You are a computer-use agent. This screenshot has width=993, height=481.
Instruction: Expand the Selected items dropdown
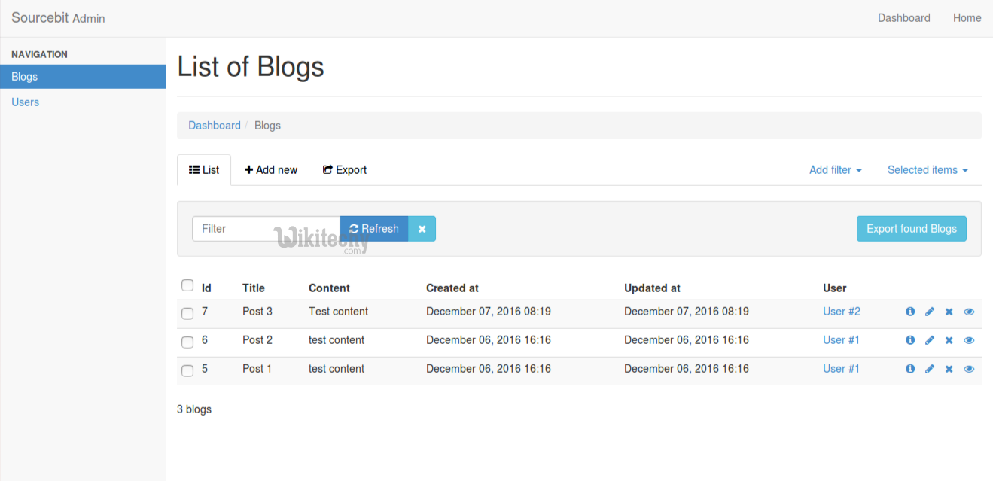927,170
